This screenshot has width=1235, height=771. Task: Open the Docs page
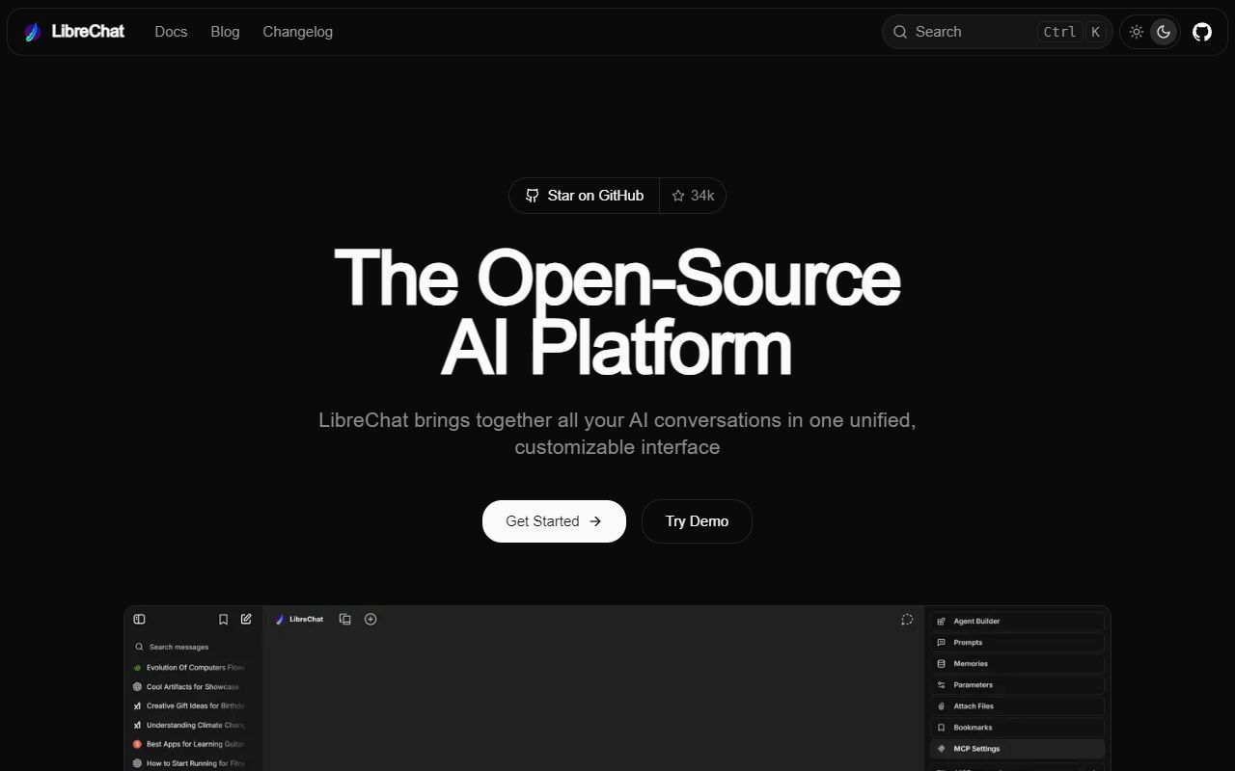pyautogui.click(x=171, y=31)
